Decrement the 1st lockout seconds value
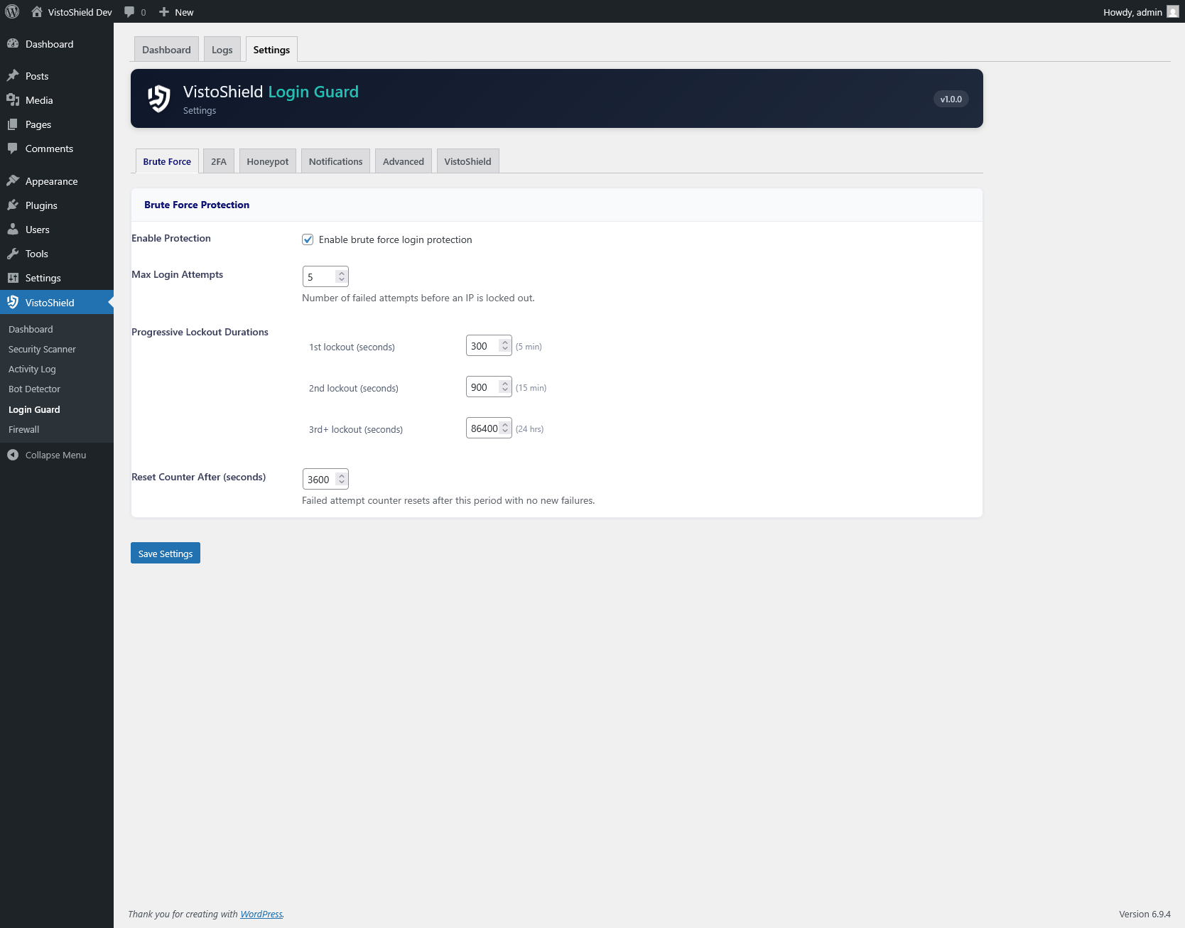 pos(504,349)
